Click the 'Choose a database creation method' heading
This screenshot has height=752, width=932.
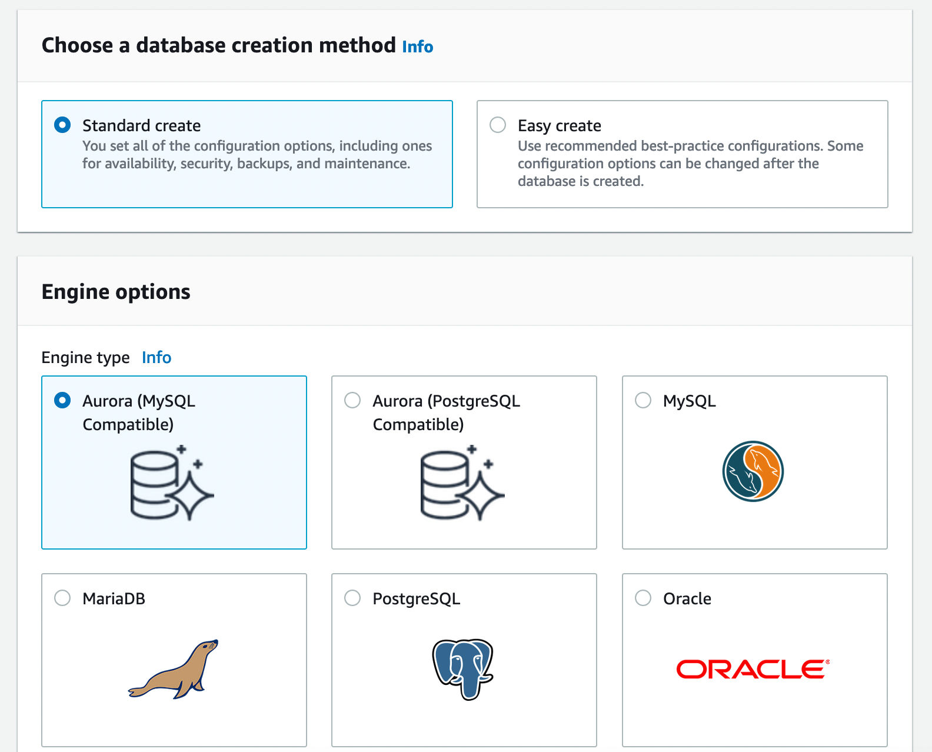[219, 45]
